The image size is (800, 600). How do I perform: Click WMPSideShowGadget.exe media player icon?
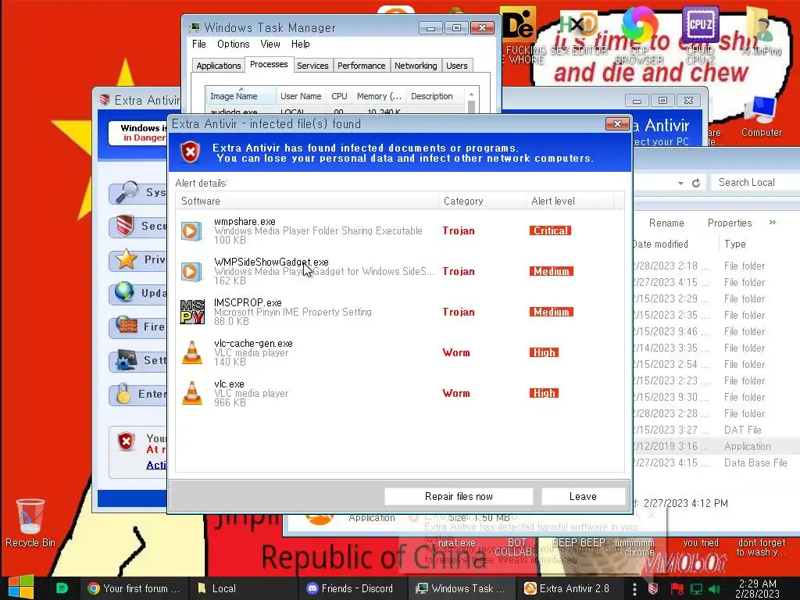click(x=190, y=271)
